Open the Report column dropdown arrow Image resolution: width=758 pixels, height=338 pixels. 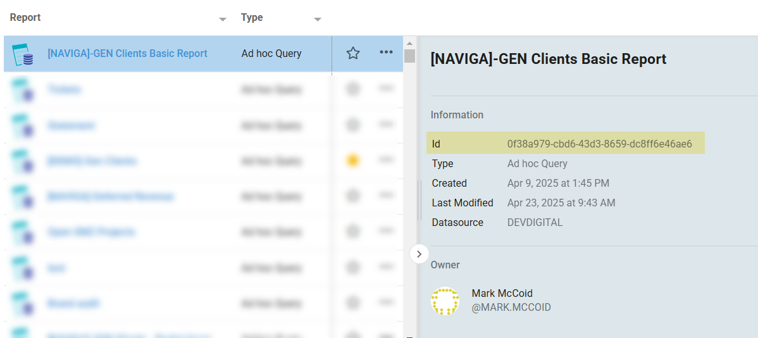pos(222,20)
